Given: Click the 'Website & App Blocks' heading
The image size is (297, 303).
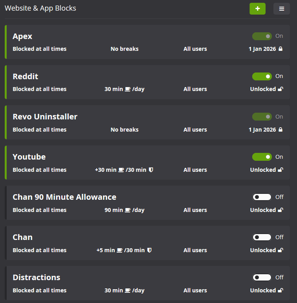Looking at the screenshot, I should coord(40,8).
